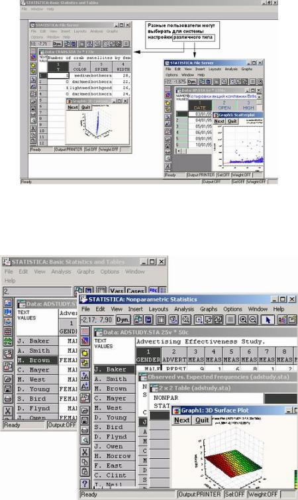Click the printer icon in Nonparametric left toolbar
298x500 pixels.
(85, 430)
